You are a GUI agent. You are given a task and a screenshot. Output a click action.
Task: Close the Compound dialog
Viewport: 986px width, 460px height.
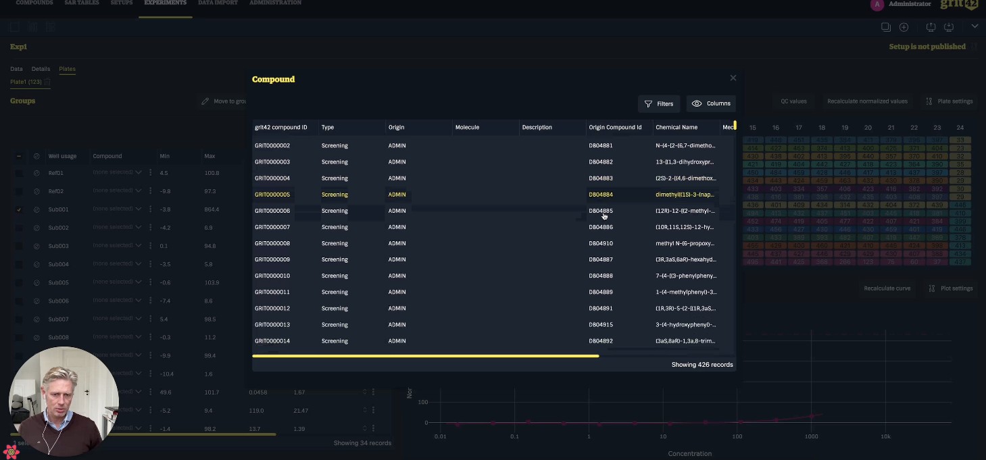pyautogui.click(x=733, y=78)
